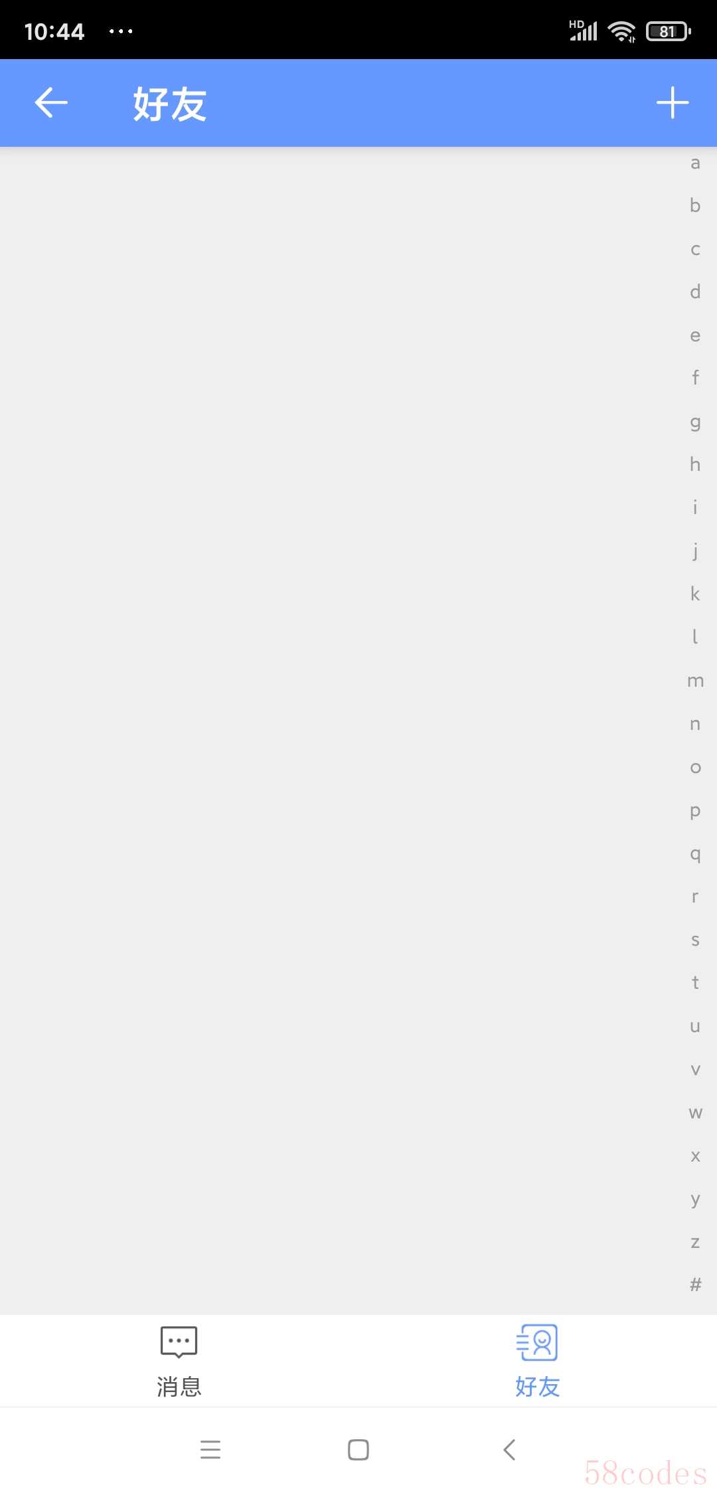Screen dimensions: 717x1493
Task: Jump to letter w in index
Action: (695, 1112)
